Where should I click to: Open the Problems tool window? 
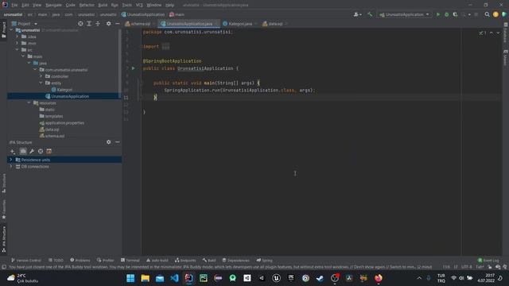80,261
